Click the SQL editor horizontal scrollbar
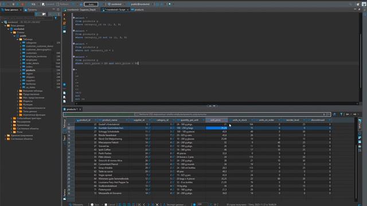 [217, 104]
